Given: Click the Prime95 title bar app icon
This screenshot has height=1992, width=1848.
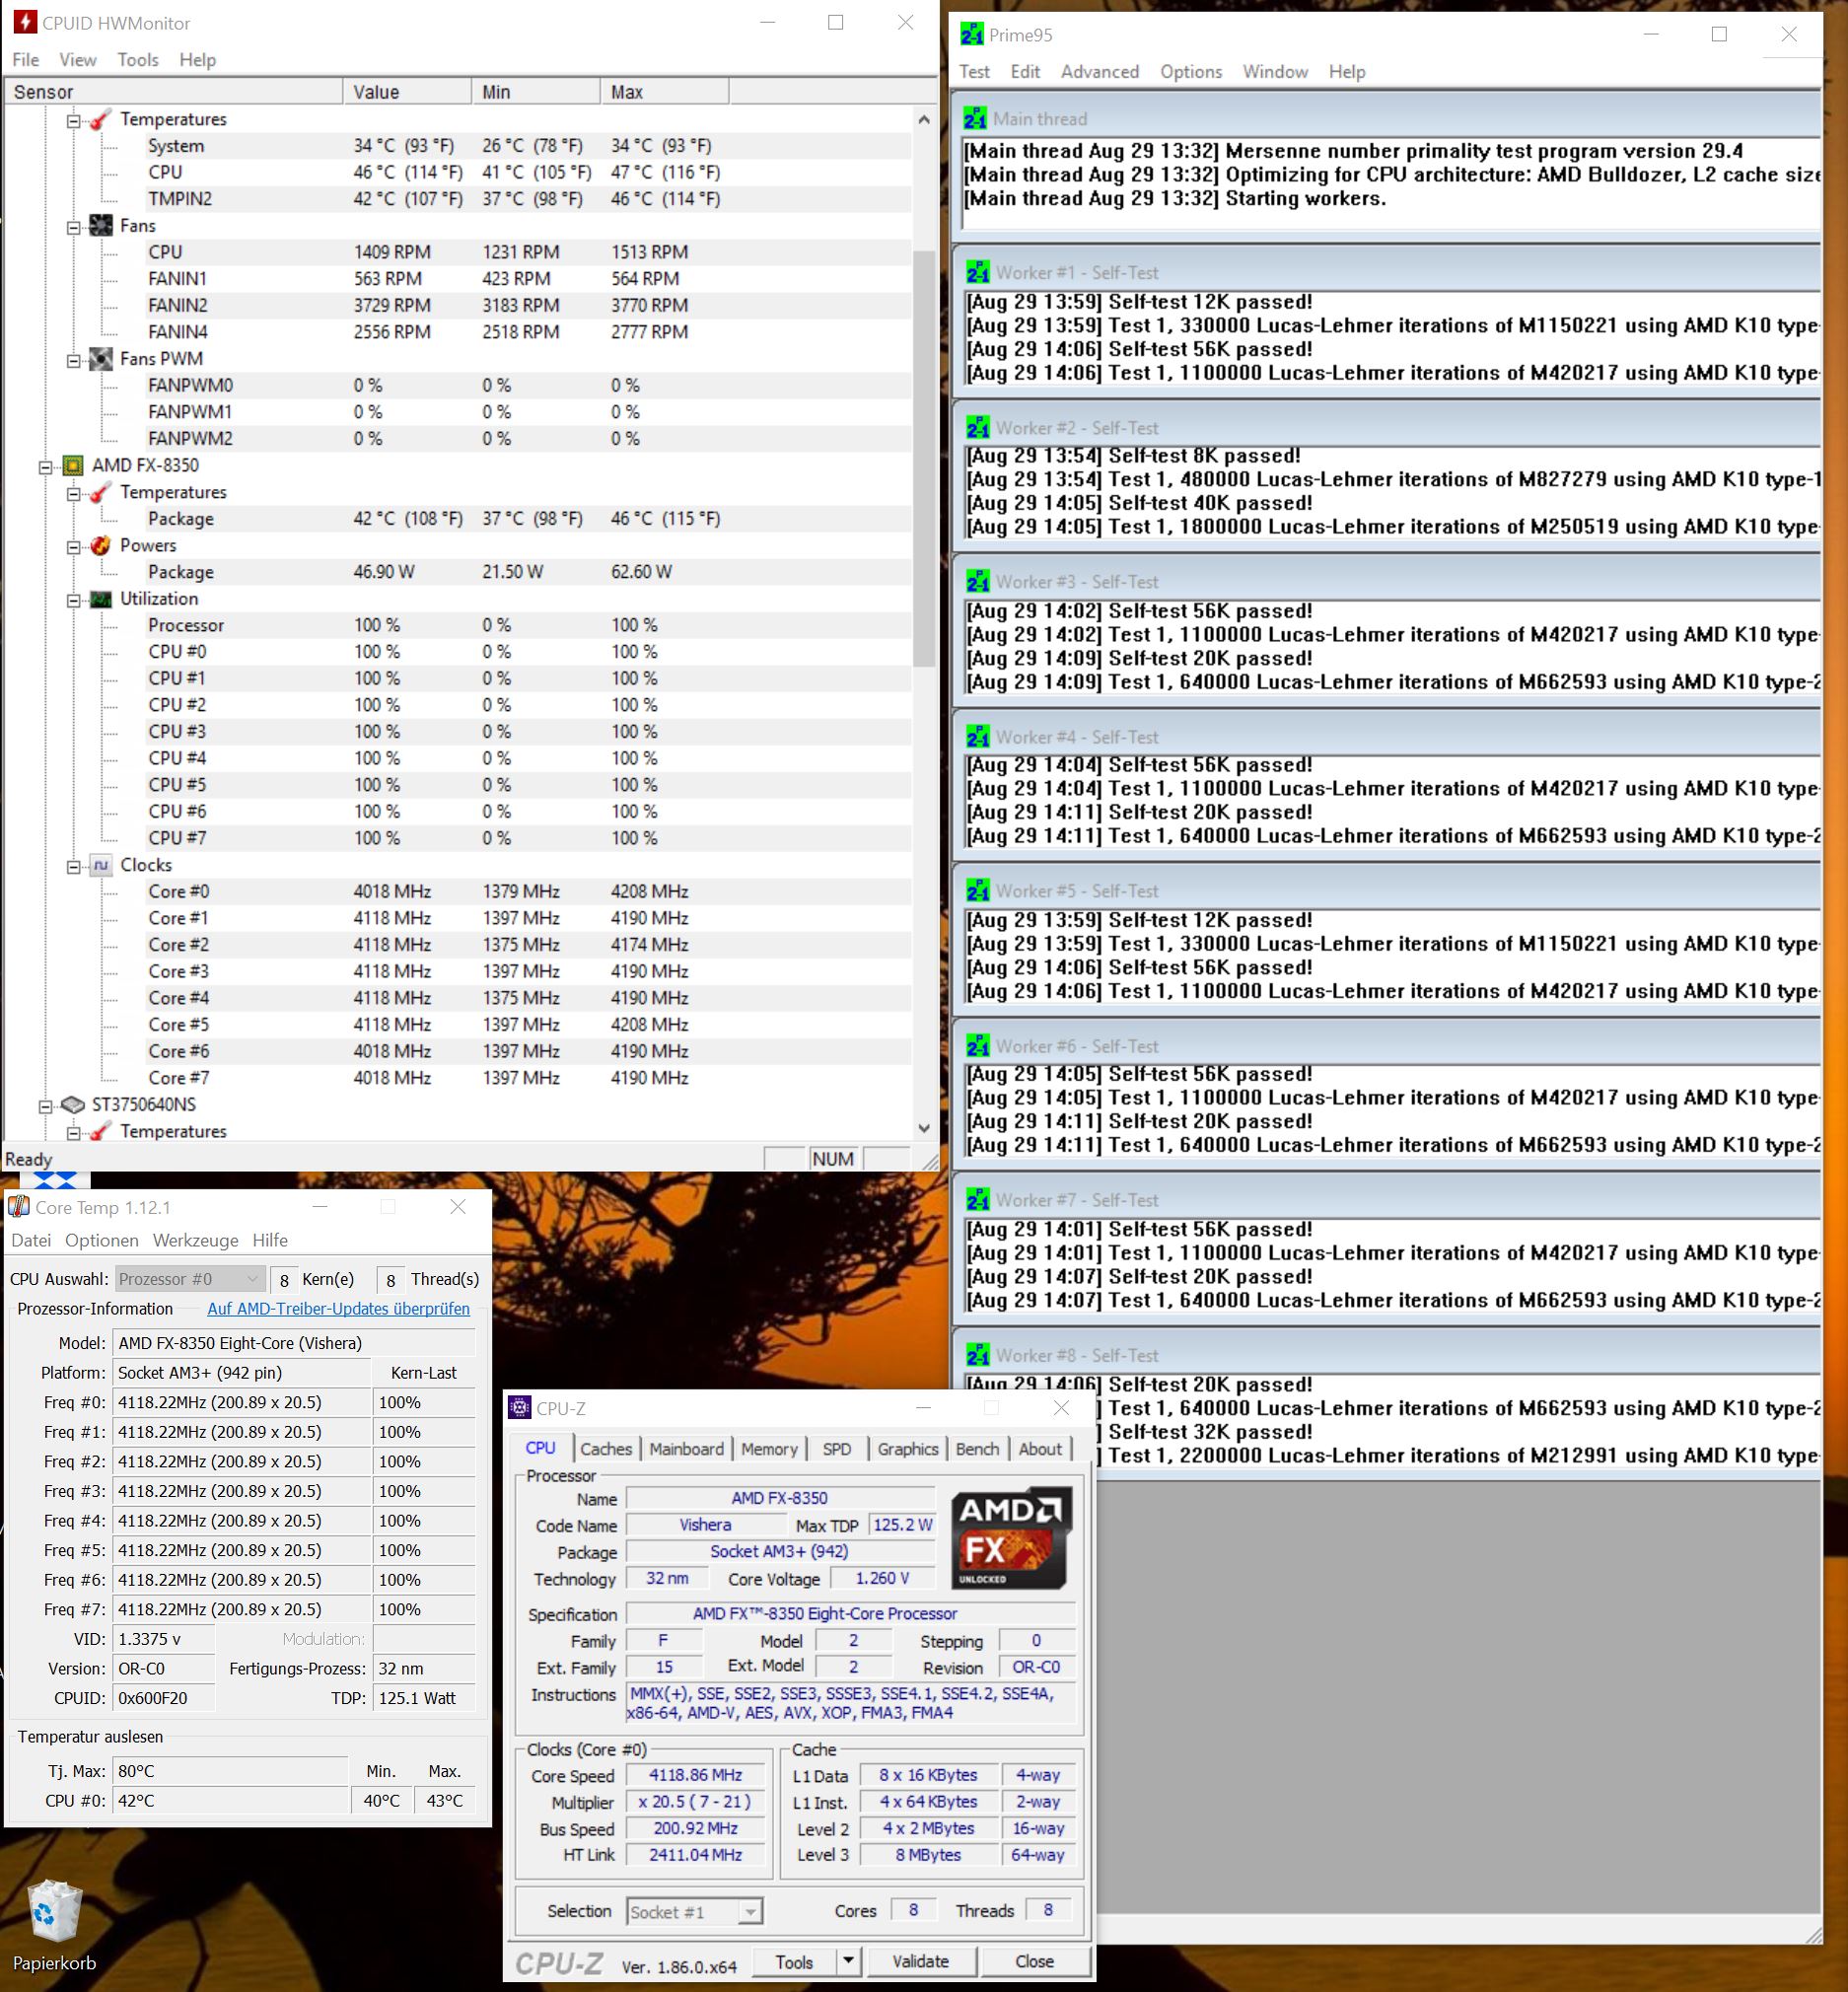Looking at the screenshot, I should pyautogui.click(x=972, y=35).
